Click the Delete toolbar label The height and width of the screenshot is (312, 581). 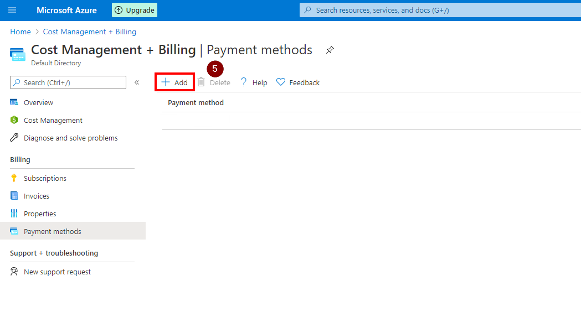220,82
